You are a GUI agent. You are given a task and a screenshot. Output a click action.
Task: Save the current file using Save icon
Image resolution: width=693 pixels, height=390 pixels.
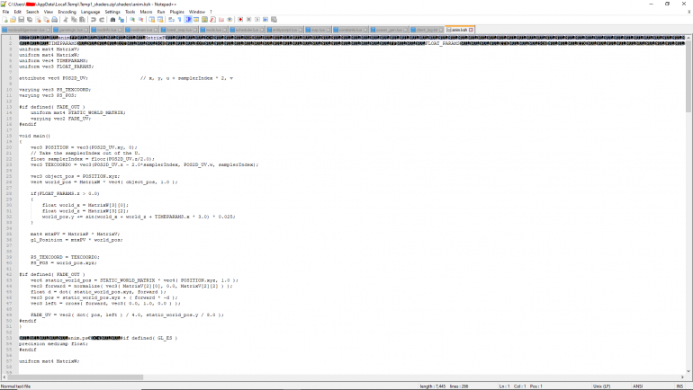coord(22,20)
